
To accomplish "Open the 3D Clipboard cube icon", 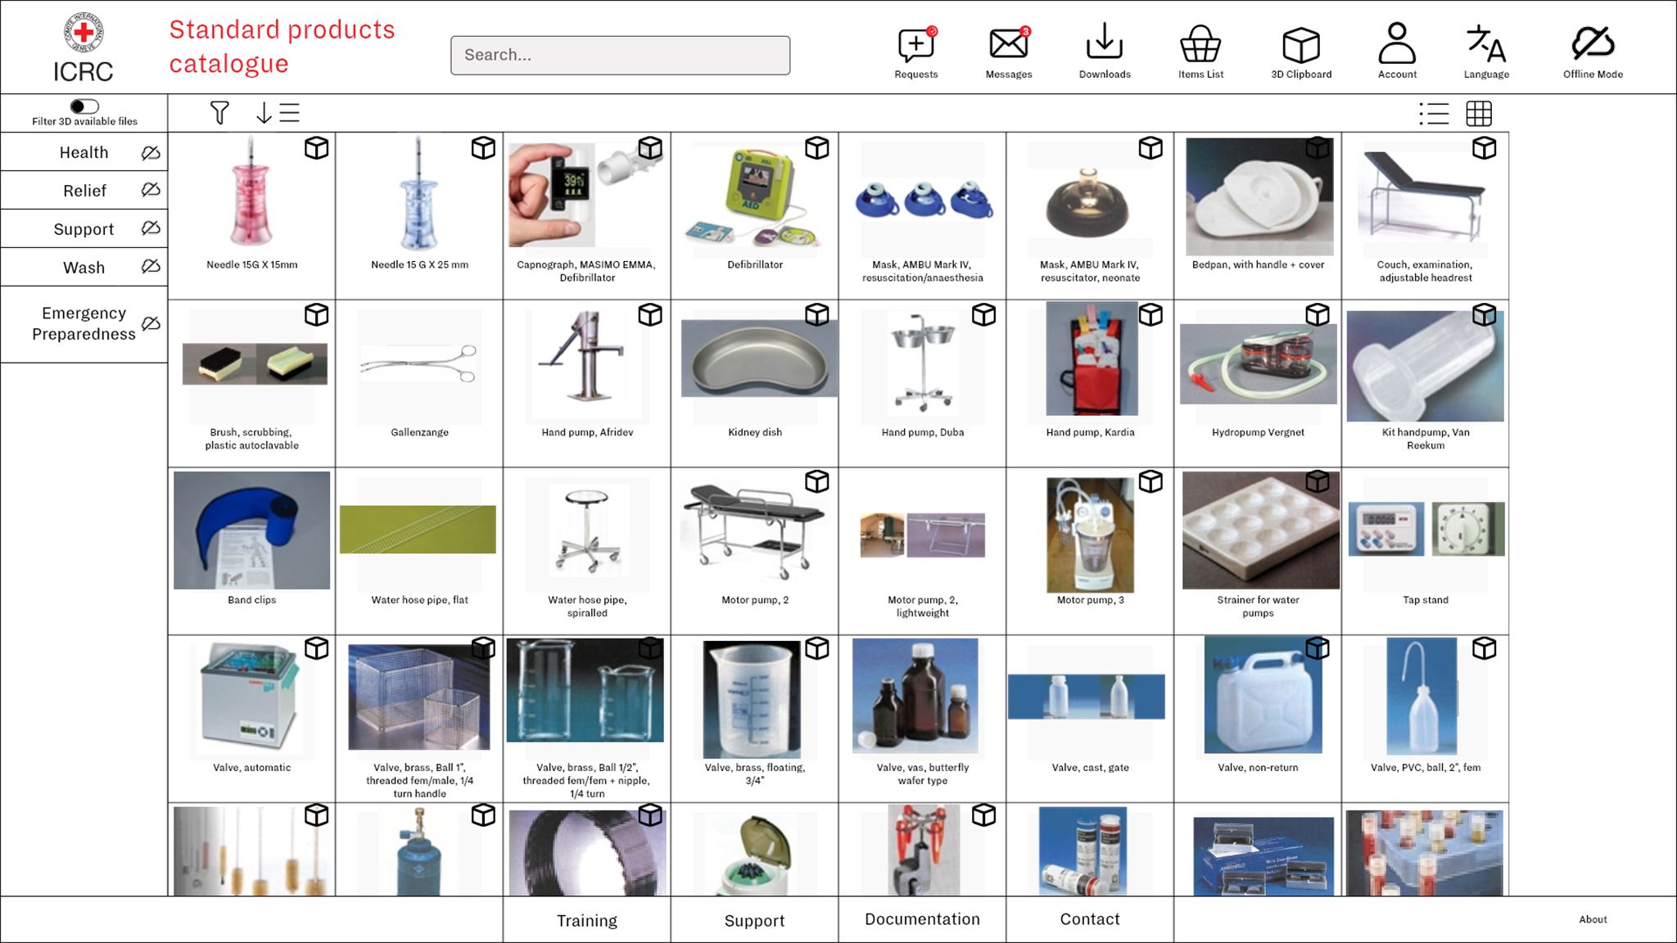I will coord(1300,45).
